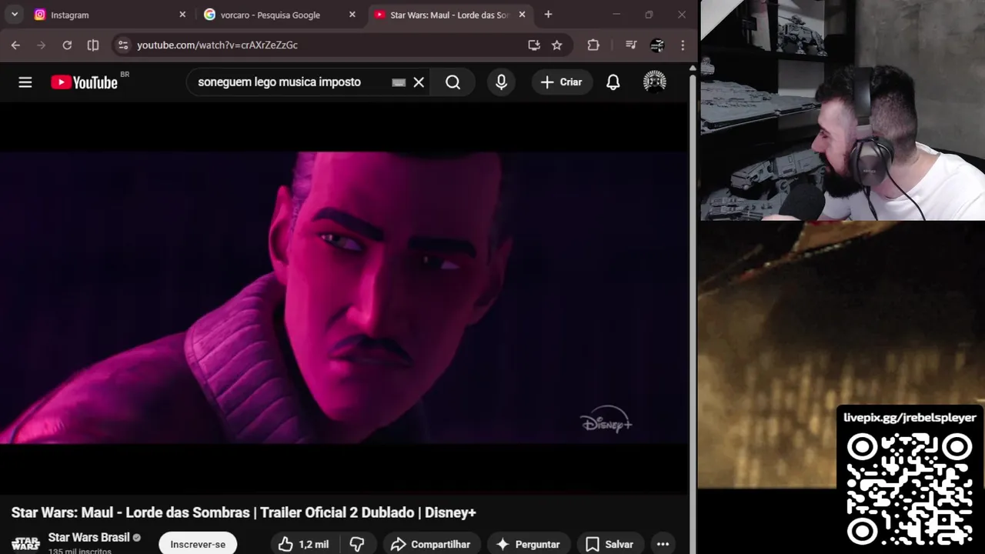Open the Chrome three-dot menu

pyautogui.click(x=683, y=45)
